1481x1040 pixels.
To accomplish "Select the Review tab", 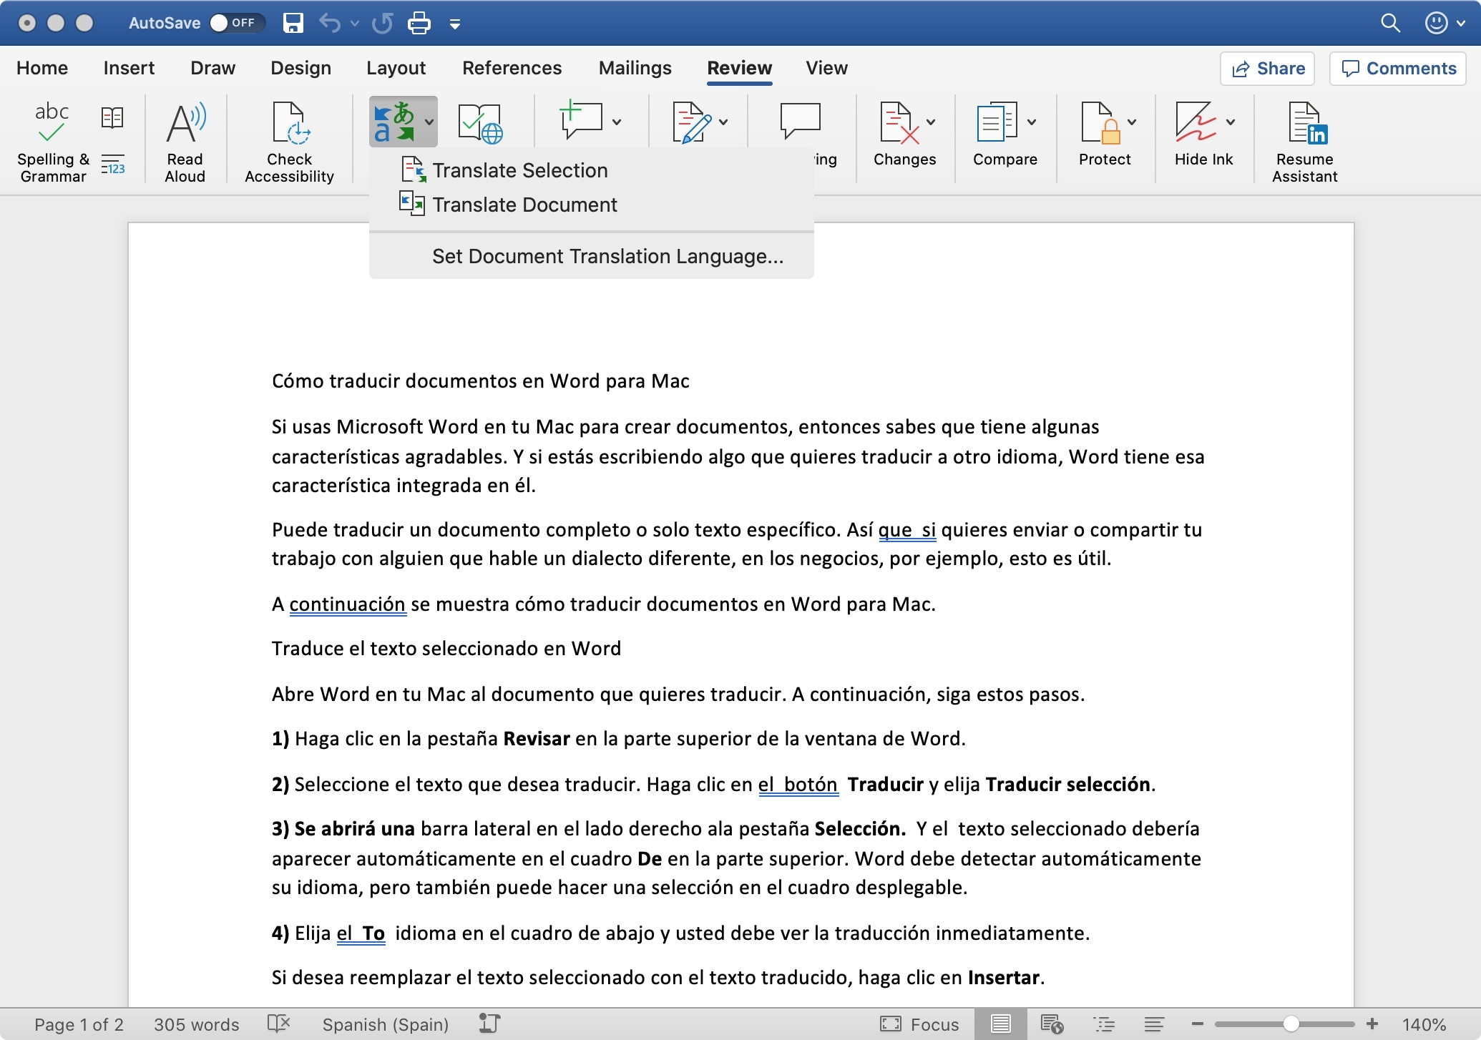I will click(x=739, y=68).
